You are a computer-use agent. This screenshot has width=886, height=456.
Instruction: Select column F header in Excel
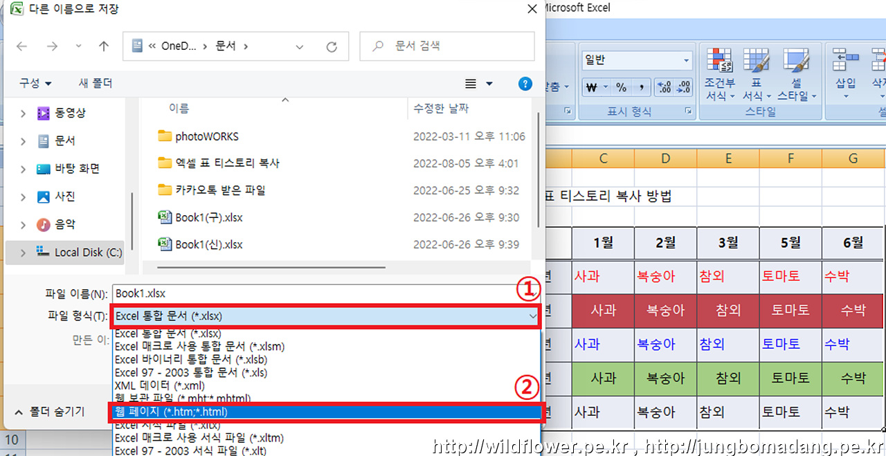coord(790,158)
